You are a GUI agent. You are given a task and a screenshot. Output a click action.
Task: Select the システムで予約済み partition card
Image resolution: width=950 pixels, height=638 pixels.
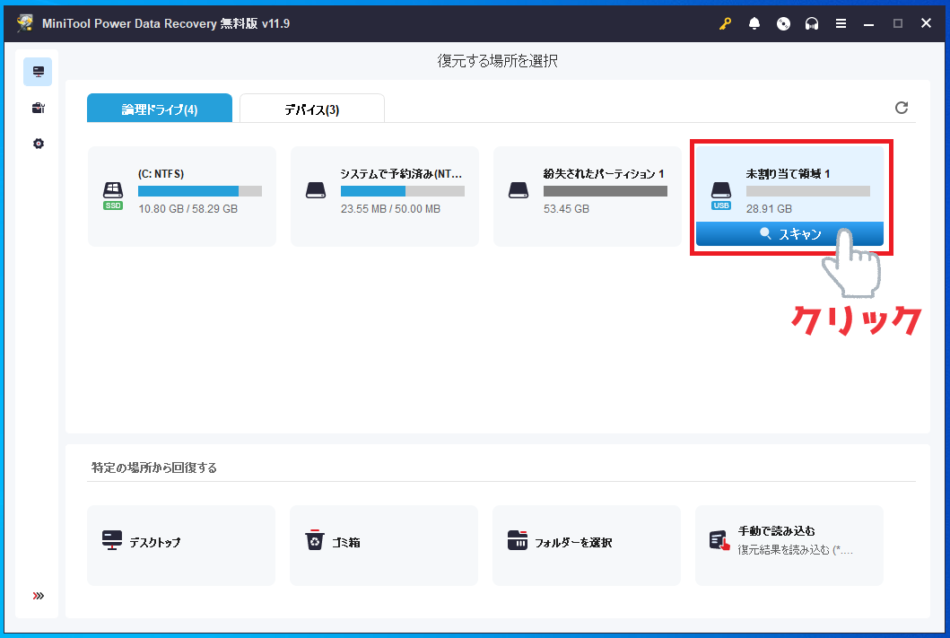click(385, 197)
